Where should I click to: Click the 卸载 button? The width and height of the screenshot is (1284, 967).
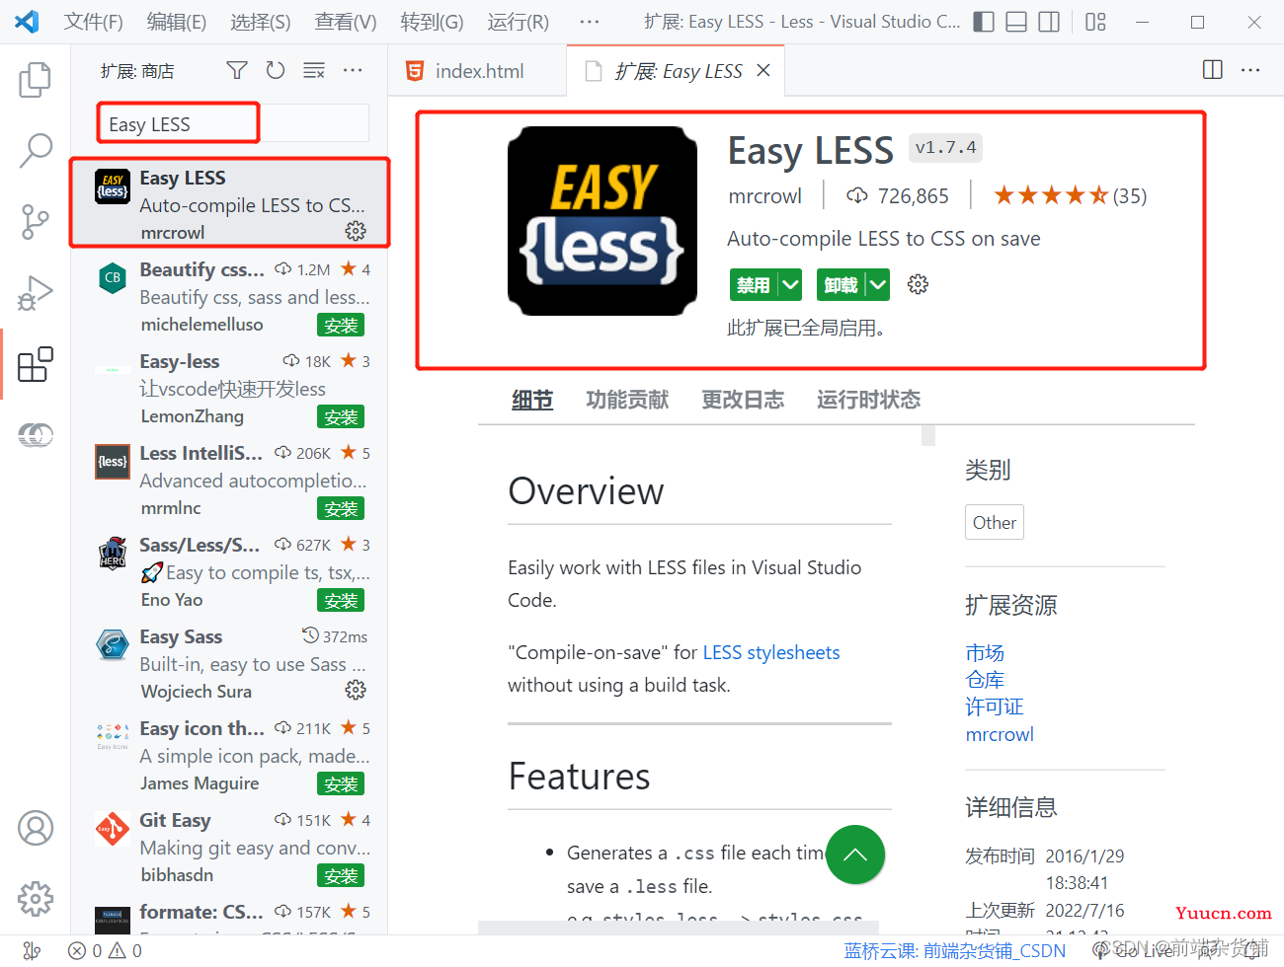coord(842,285)
